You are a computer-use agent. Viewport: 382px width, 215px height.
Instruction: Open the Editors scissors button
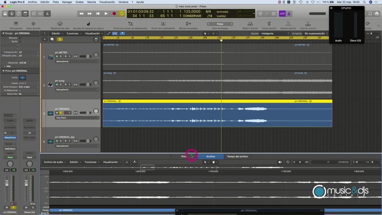(47, 14)
